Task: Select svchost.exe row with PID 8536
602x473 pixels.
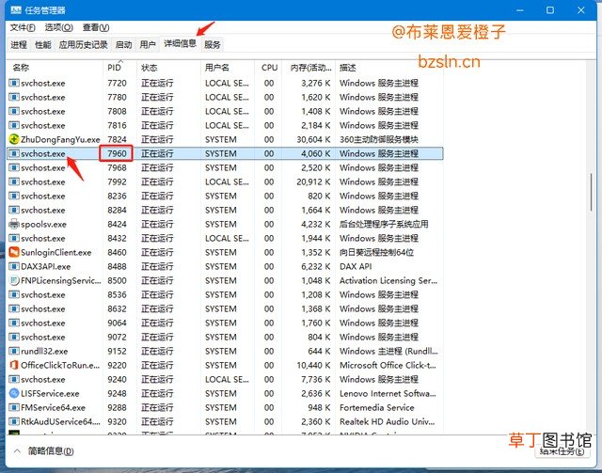Action: (x=225, y=294)
